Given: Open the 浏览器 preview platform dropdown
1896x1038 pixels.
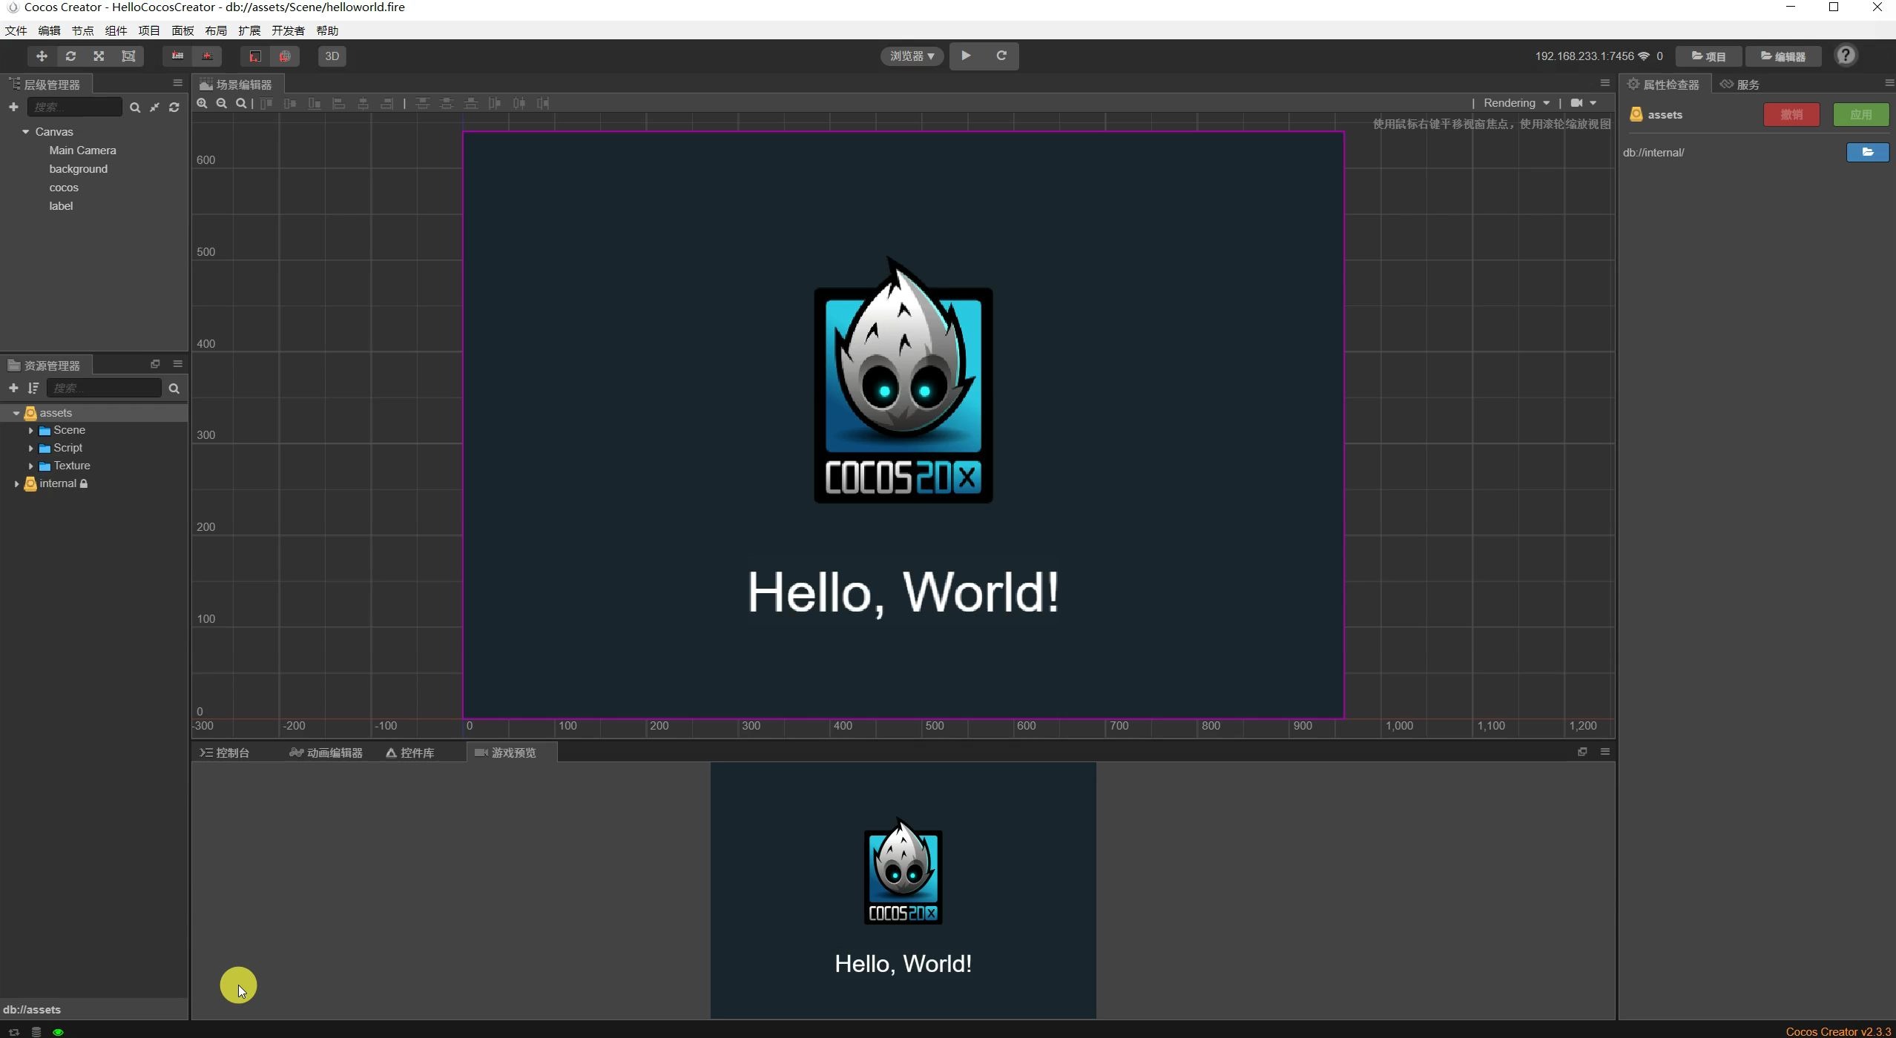Looking at the screenshot, I should point(912,56).
